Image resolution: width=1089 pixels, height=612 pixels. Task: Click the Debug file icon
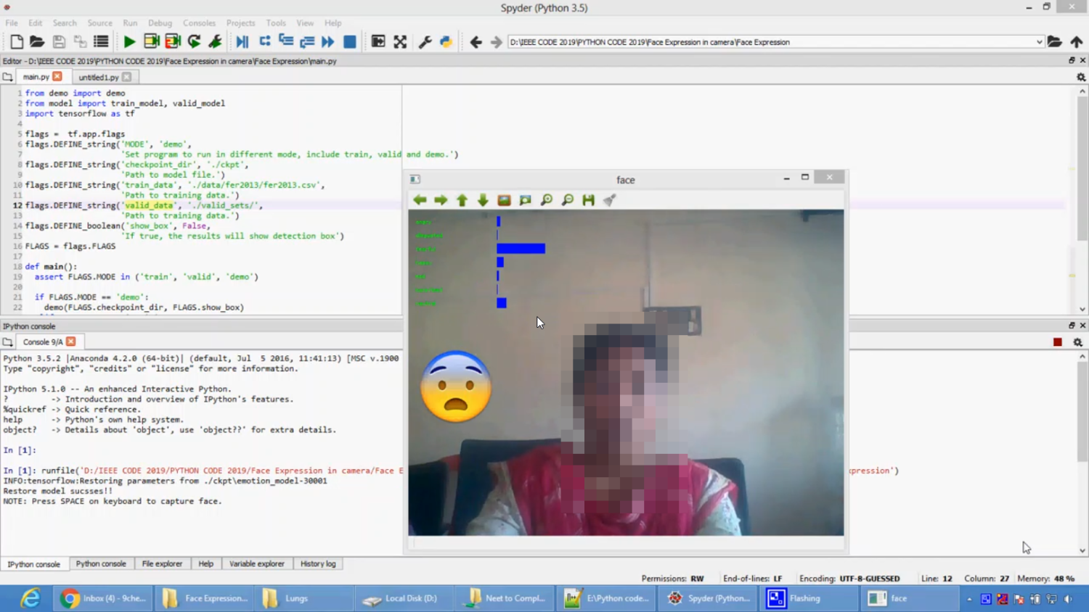tap(242, 42)
